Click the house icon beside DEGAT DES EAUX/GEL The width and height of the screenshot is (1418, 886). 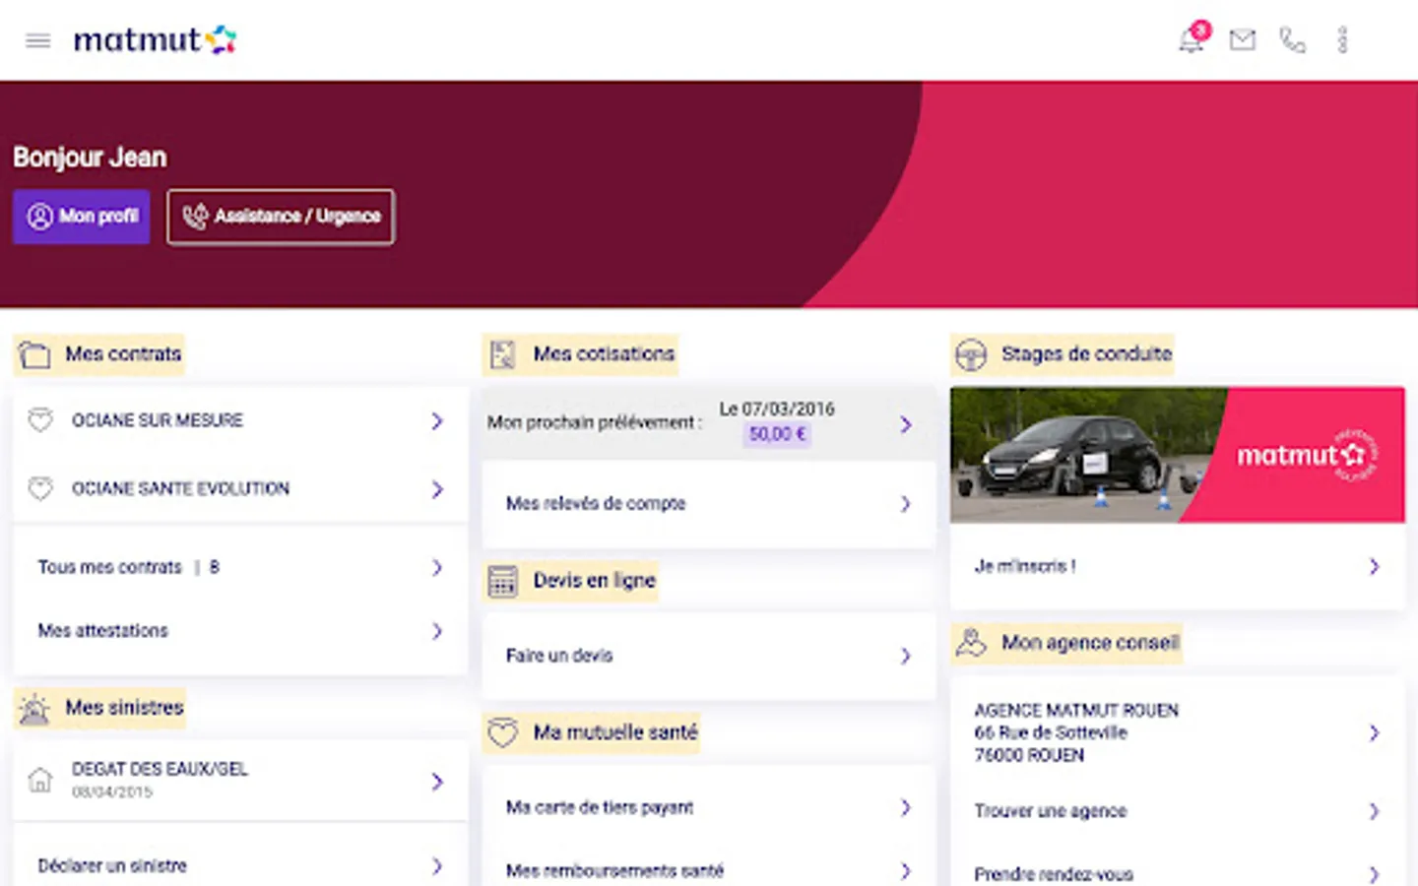(x=40, y=781)
